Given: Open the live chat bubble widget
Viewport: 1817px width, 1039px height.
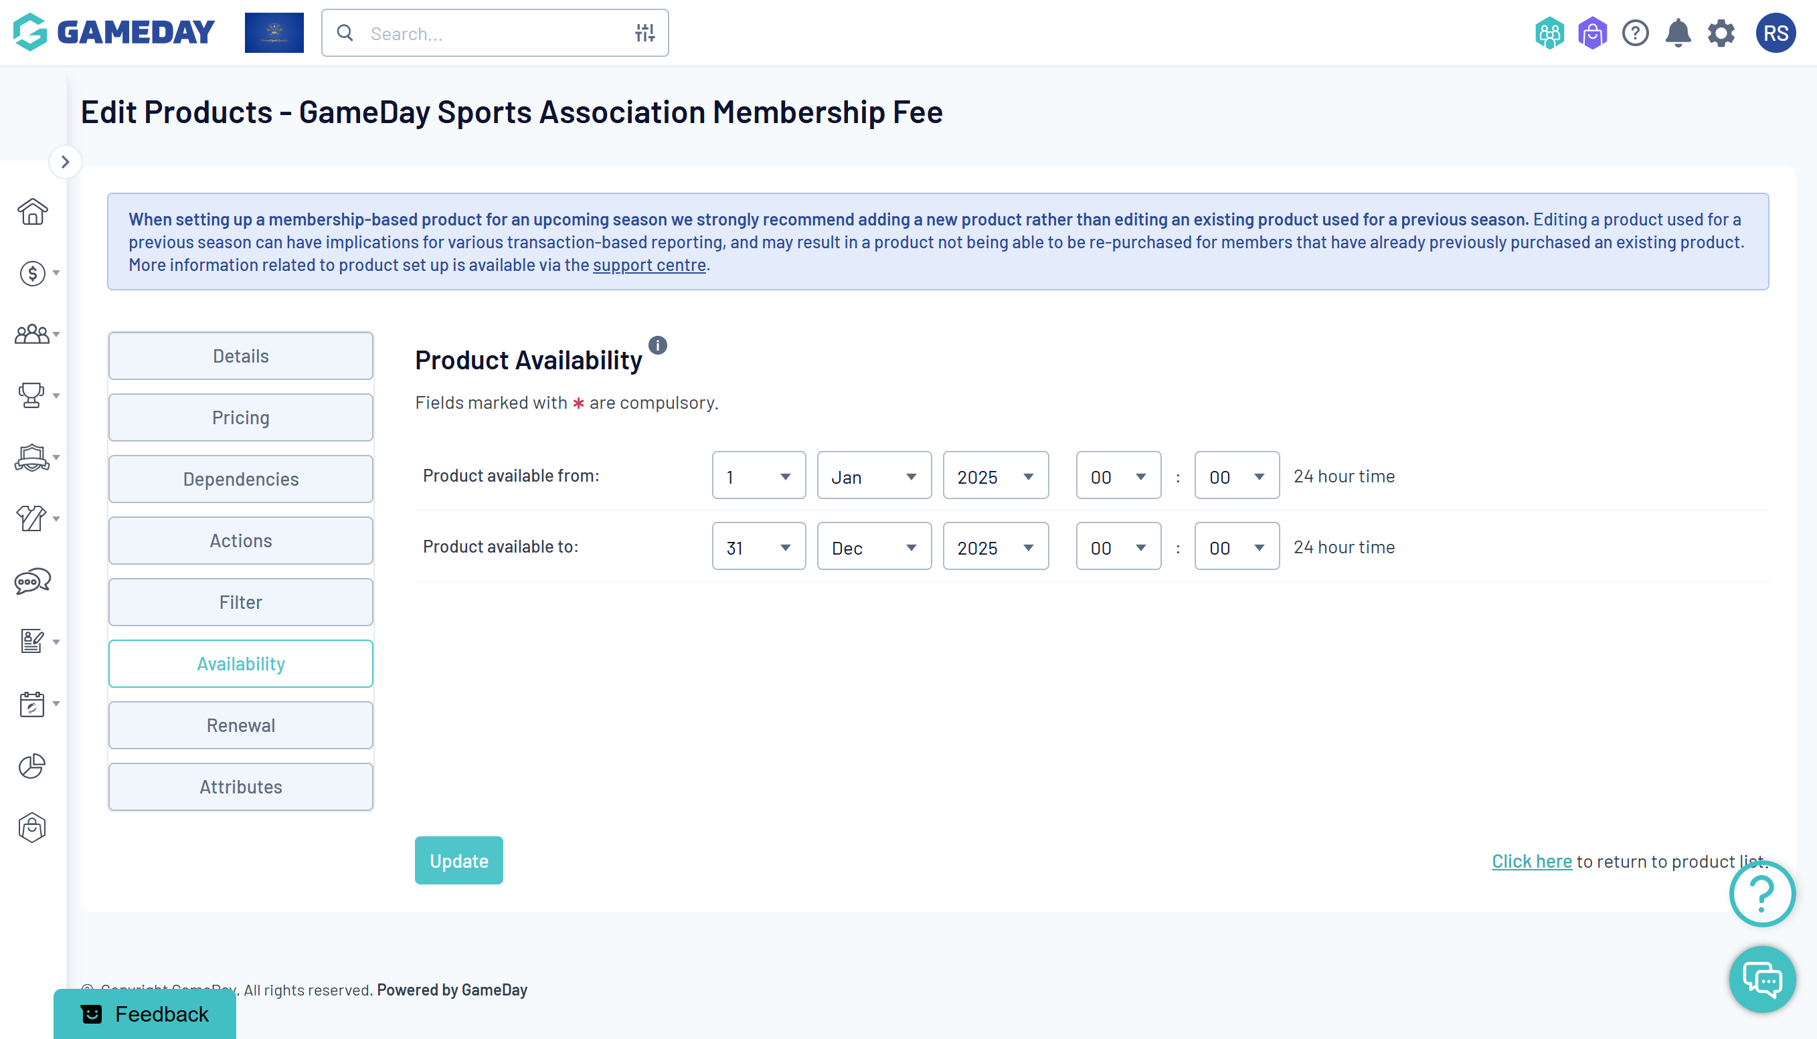Looking at the screenshot, I should [1761, 979].
